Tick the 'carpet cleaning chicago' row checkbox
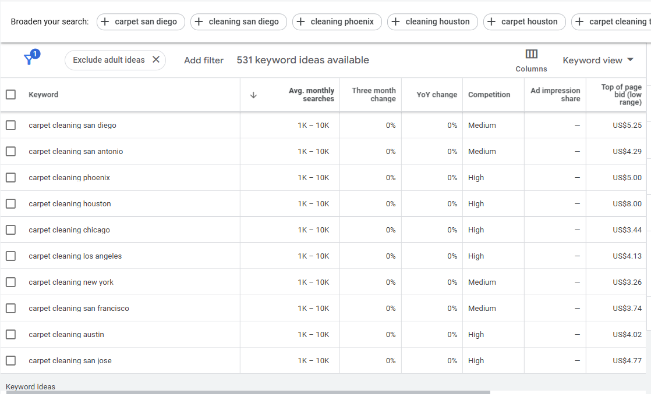The width and height of the screenshot is (651, 394). tap(10, 230)
